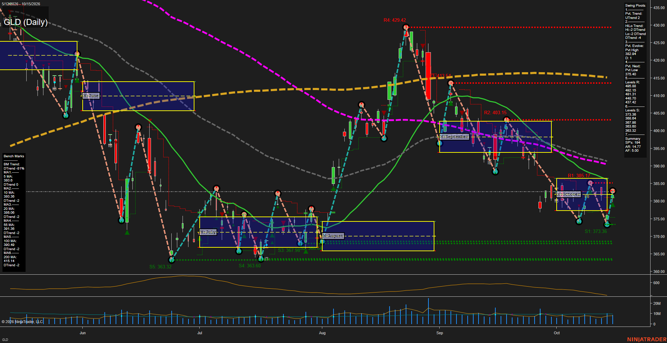
Task: Click the 5/12/2026 - 10/15/2026 date range label
Action: [x=21, y=4]
